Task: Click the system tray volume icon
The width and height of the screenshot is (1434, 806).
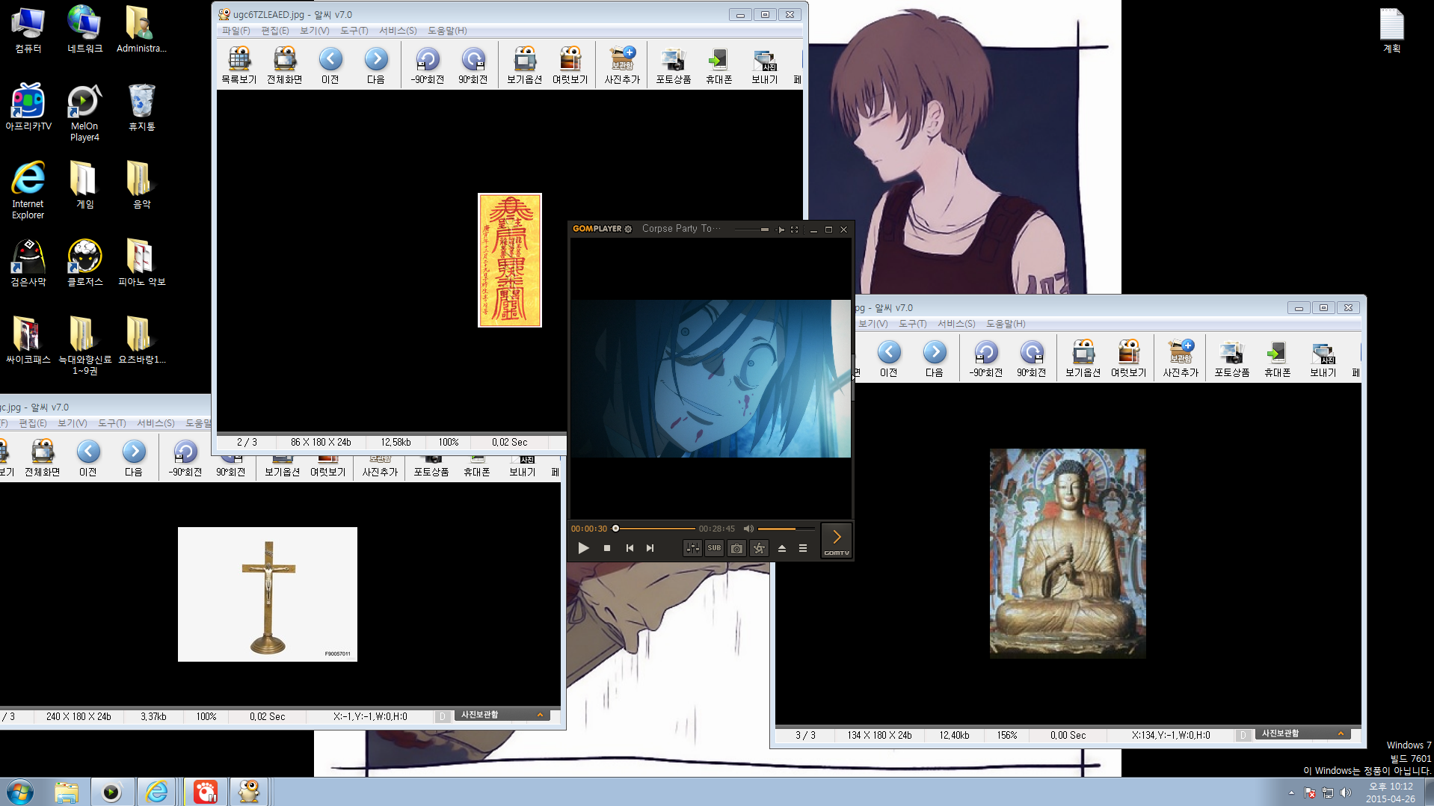Action: pos(1346,793)
